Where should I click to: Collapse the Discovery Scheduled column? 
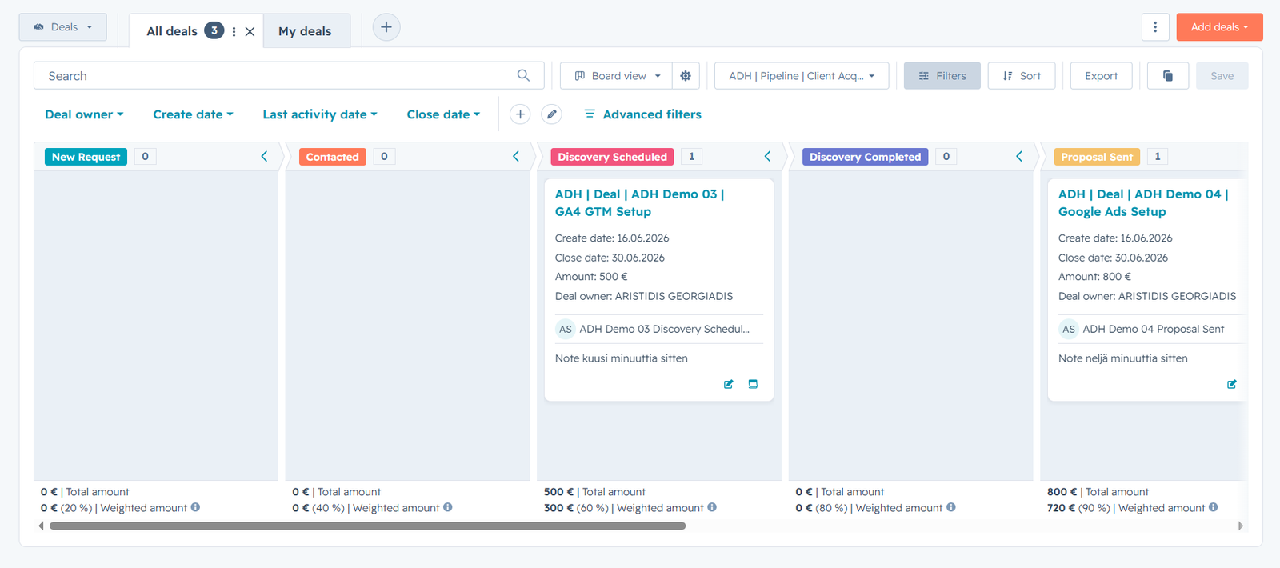tap(767, 157)
